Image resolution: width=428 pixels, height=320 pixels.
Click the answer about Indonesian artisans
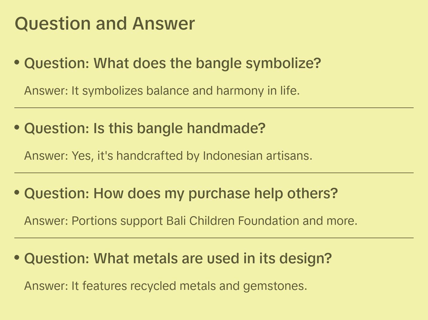click(168, 156)
